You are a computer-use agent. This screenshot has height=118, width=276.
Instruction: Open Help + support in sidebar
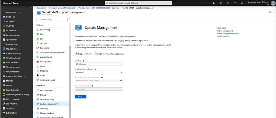(10, 99)
